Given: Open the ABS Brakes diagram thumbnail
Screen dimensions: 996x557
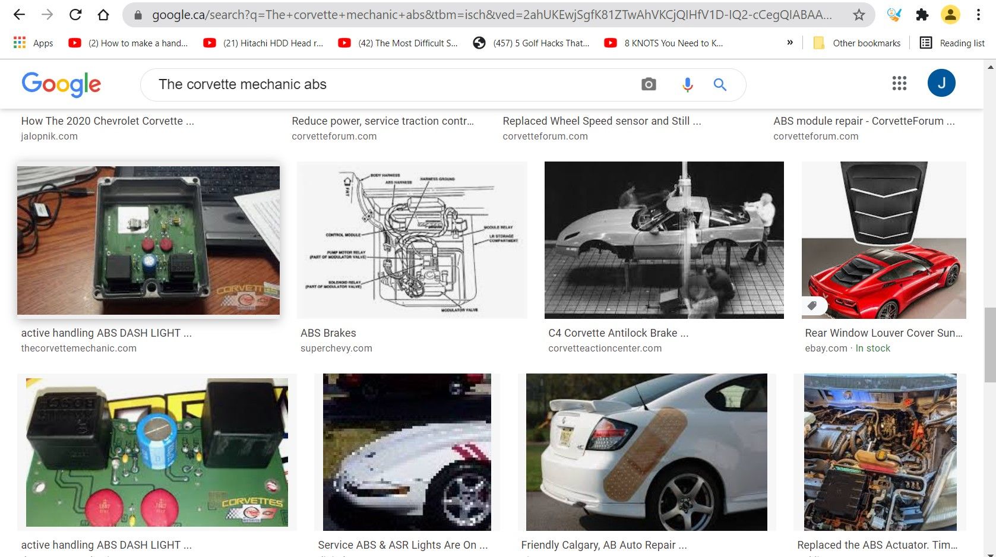Looking at the screenshot, I should (412, 240).
